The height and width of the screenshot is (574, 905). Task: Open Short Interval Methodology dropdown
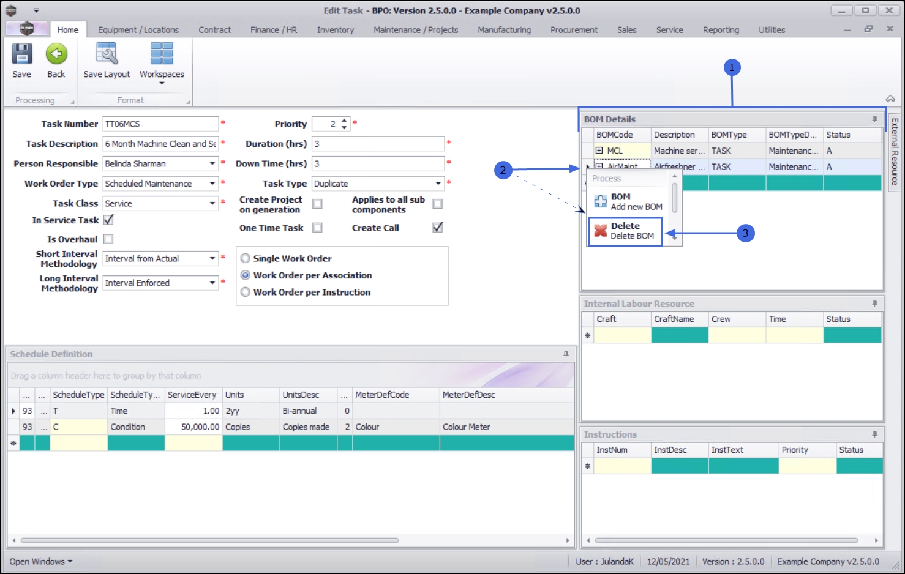[212, 259]
